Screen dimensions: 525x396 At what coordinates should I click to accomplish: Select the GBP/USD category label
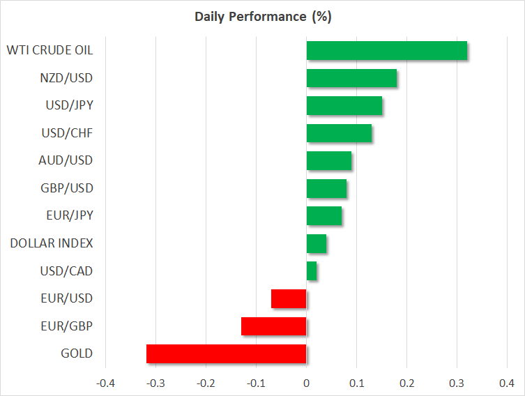coord(66,188)
